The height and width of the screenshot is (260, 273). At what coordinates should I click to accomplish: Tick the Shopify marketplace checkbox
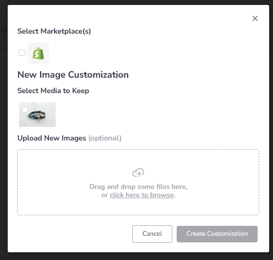point(22,53)
